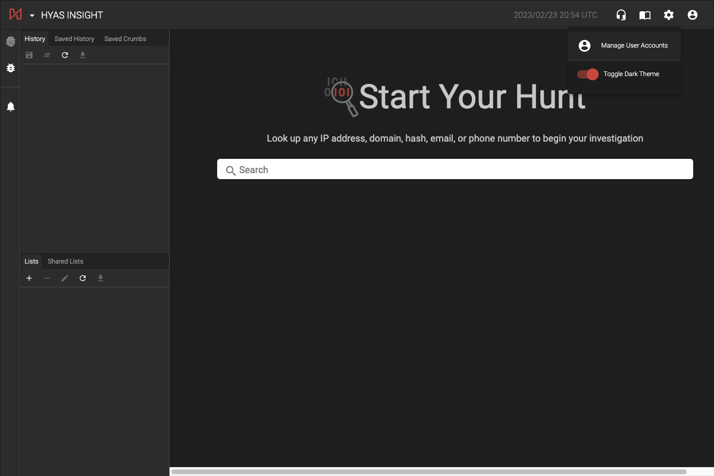Screen dimensions: 714x476
Task: Click inside the Search field
Action: 455,169
